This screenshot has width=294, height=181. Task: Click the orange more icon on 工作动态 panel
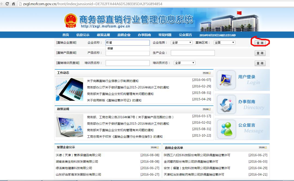pyautogui.click(x=206, y=73)
